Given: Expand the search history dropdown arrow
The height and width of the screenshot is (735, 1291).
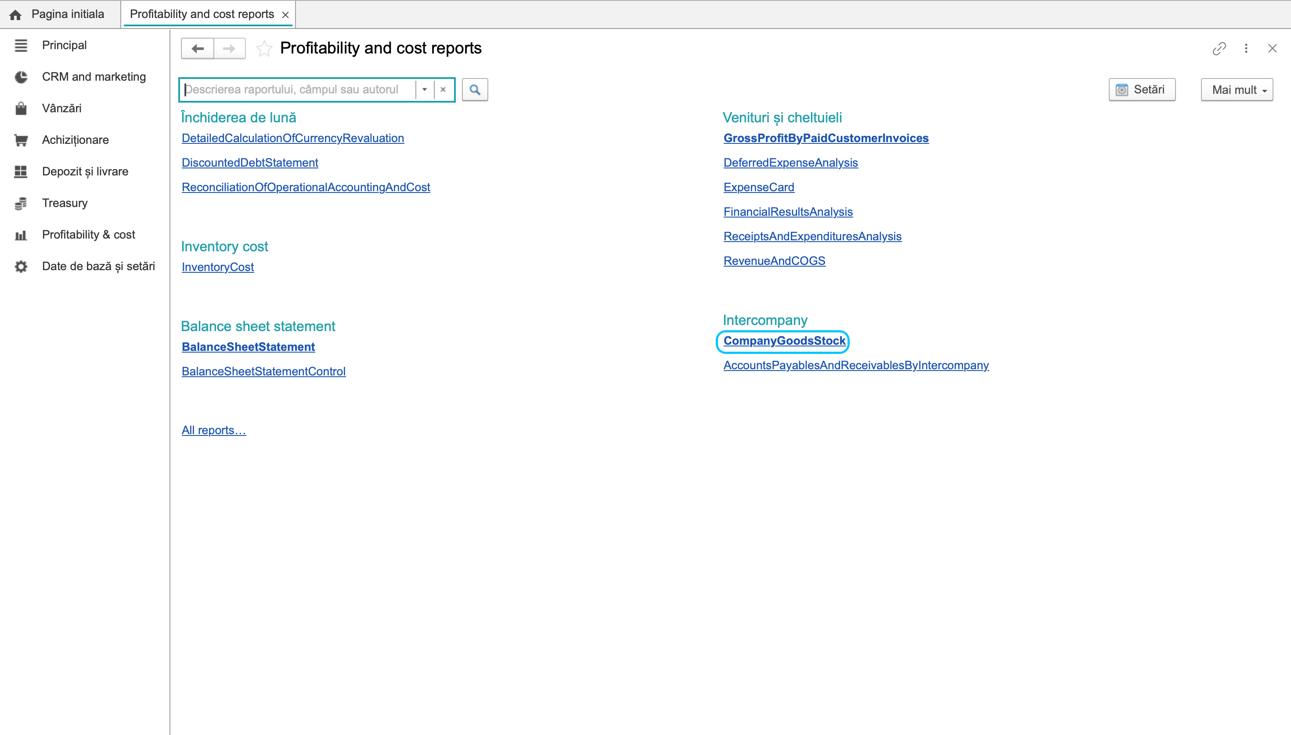Looking at the screenshot, I should pyautogui.click(x=425, y=89).
